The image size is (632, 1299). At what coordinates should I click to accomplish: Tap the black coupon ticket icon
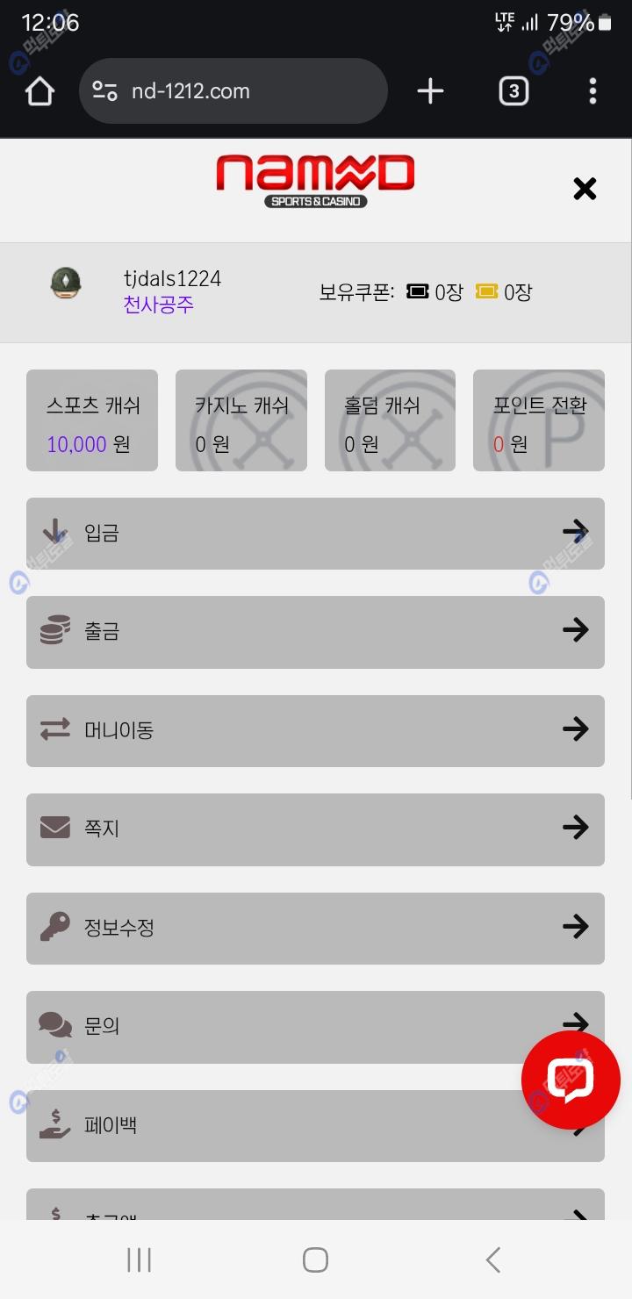[x=418, y=291]
